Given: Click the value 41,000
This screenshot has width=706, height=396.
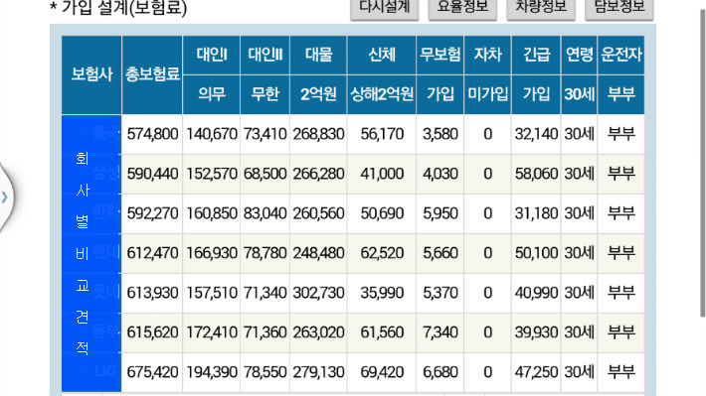Looking at the screenshot, I should pyautogui.click(x=382, y=174).
